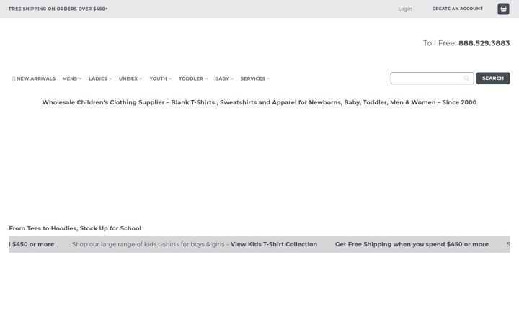The width and height of the screenshot is (519, 324).
Task: Click the Search button
Action: click(x=493, y=78)
